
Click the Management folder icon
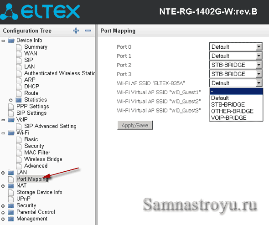[11, 219]
